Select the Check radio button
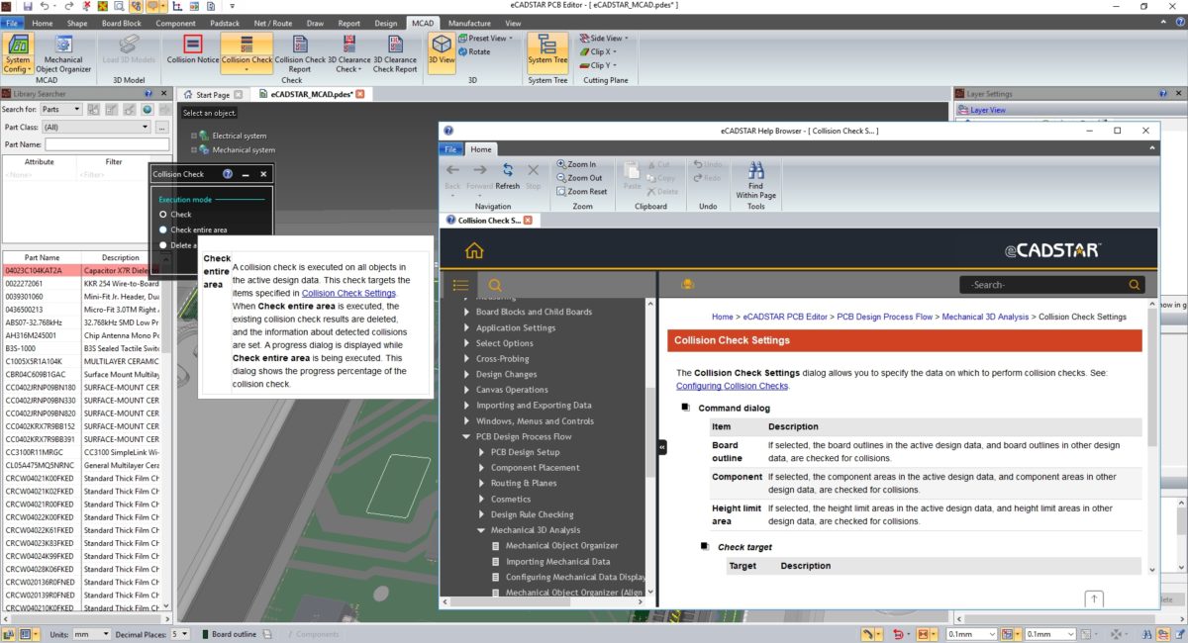This screenshot has height=643, width=1188. click(x=163, y=214)
